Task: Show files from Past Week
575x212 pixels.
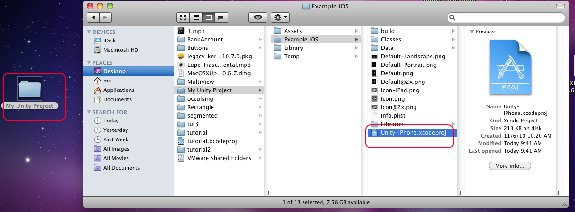Action: pos(116,139)
